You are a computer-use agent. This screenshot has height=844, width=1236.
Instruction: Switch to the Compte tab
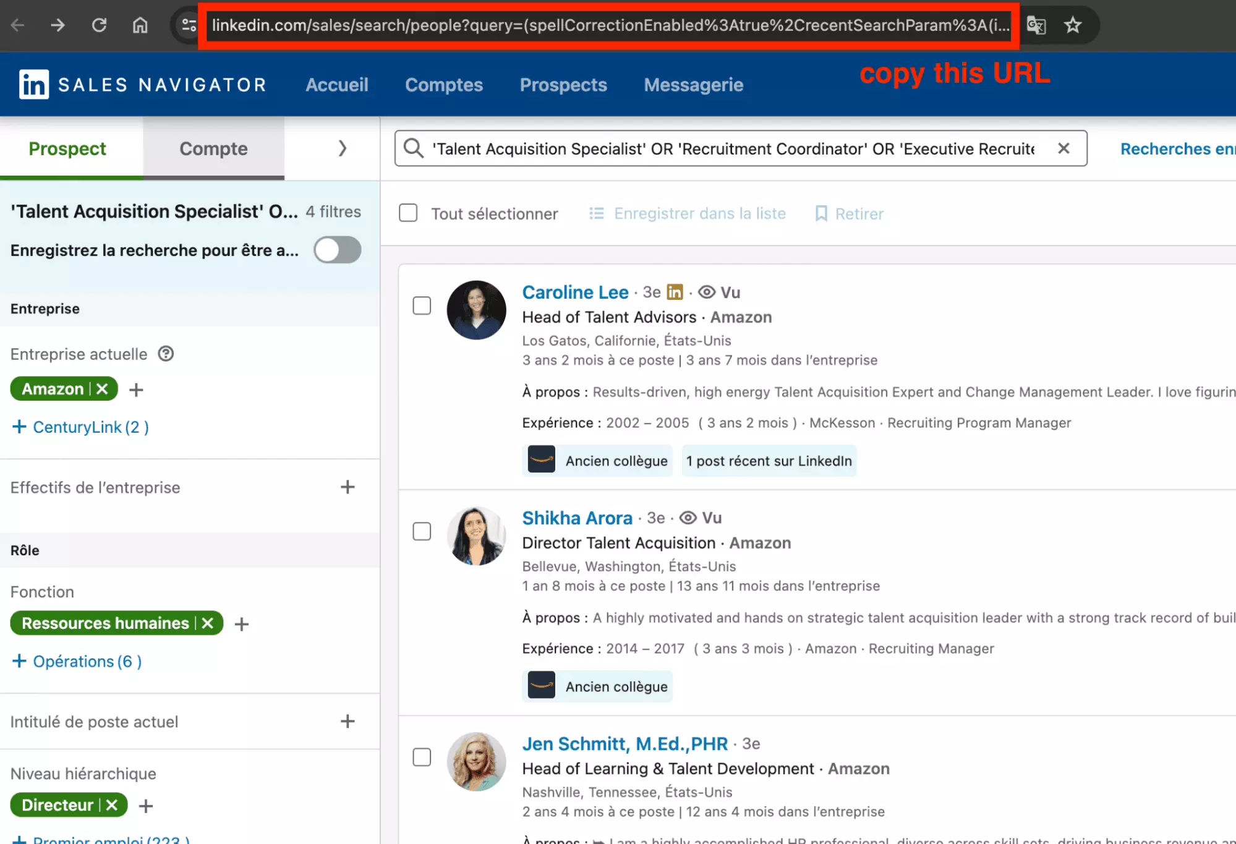(x=213, y=148)
